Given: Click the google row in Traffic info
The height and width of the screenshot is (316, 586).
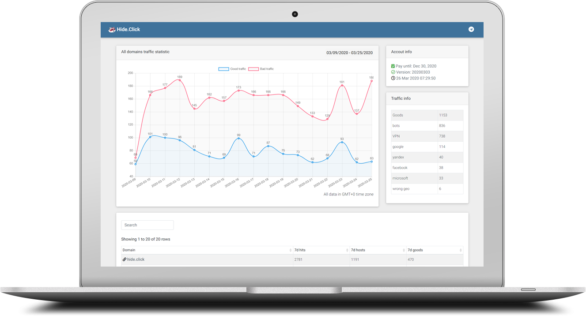Looking at the screenshot, I should 427,147.
